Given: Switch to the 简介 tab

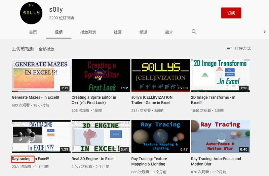Looking at the screenshot, I should (x=169, y=32).
